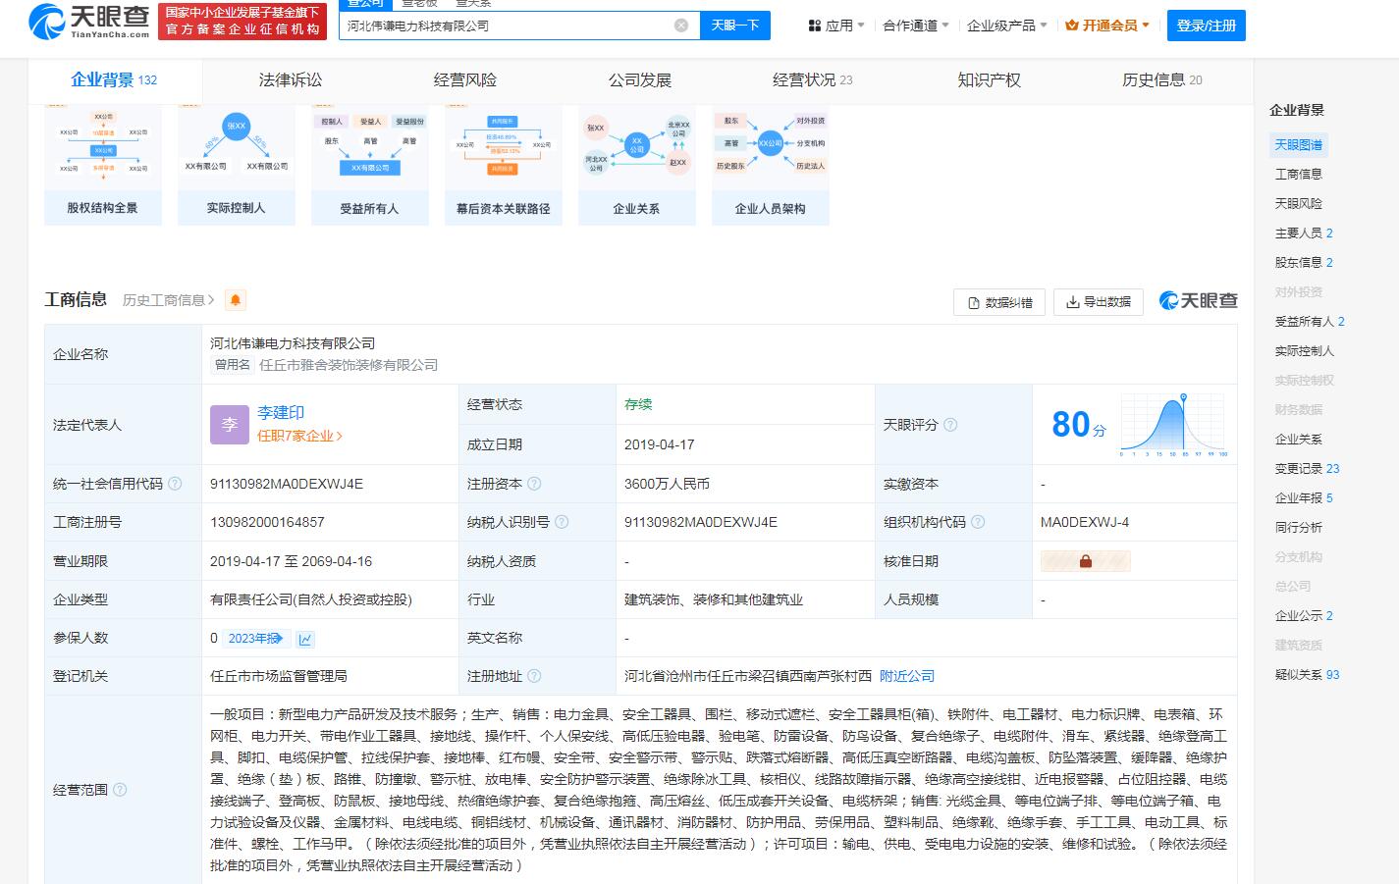Click help icon beside 统一社会信用代码
The height and width of the screenshot is (884, 1399).
[x=175, y=484]
